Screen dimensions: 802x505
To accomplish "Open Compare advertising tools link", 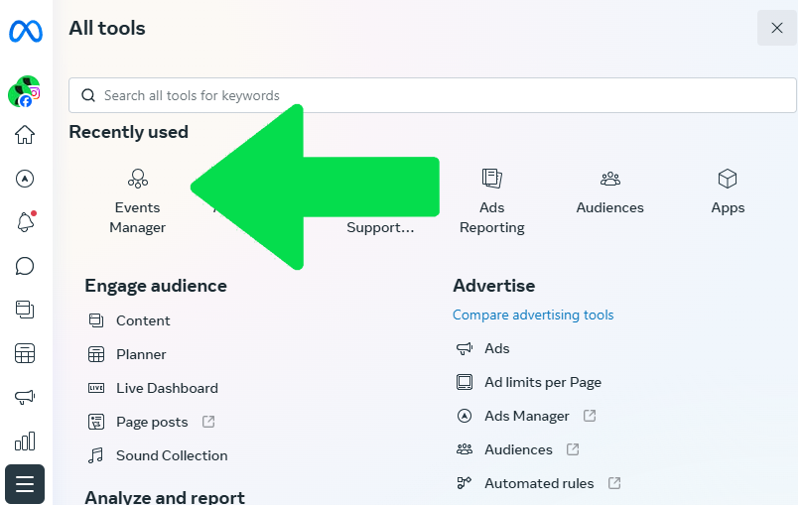I will pyautogui.click(x=533, y=315).
